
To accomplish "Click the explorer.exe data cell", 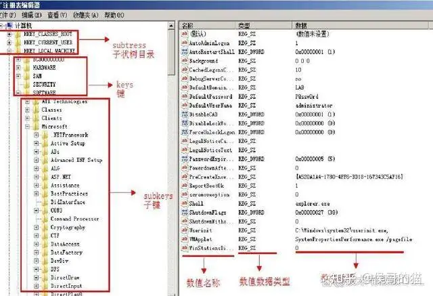I will pos(313,204).
